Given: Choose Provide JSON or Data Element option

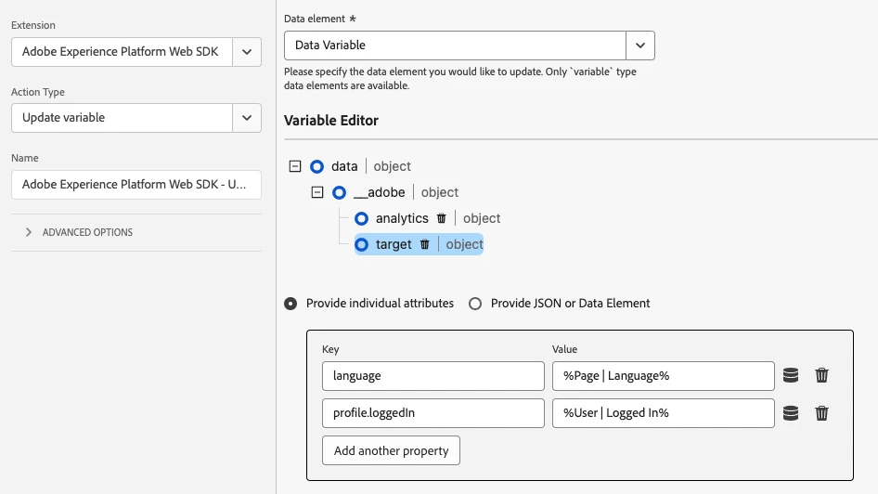Looking at the screenshot, I should click(x=475, y=304).
